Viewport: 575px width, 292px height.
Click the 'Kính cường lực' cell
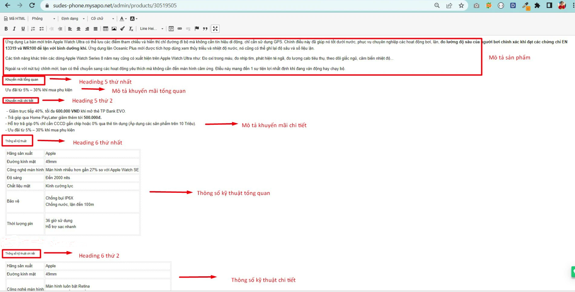pos(92,186)
